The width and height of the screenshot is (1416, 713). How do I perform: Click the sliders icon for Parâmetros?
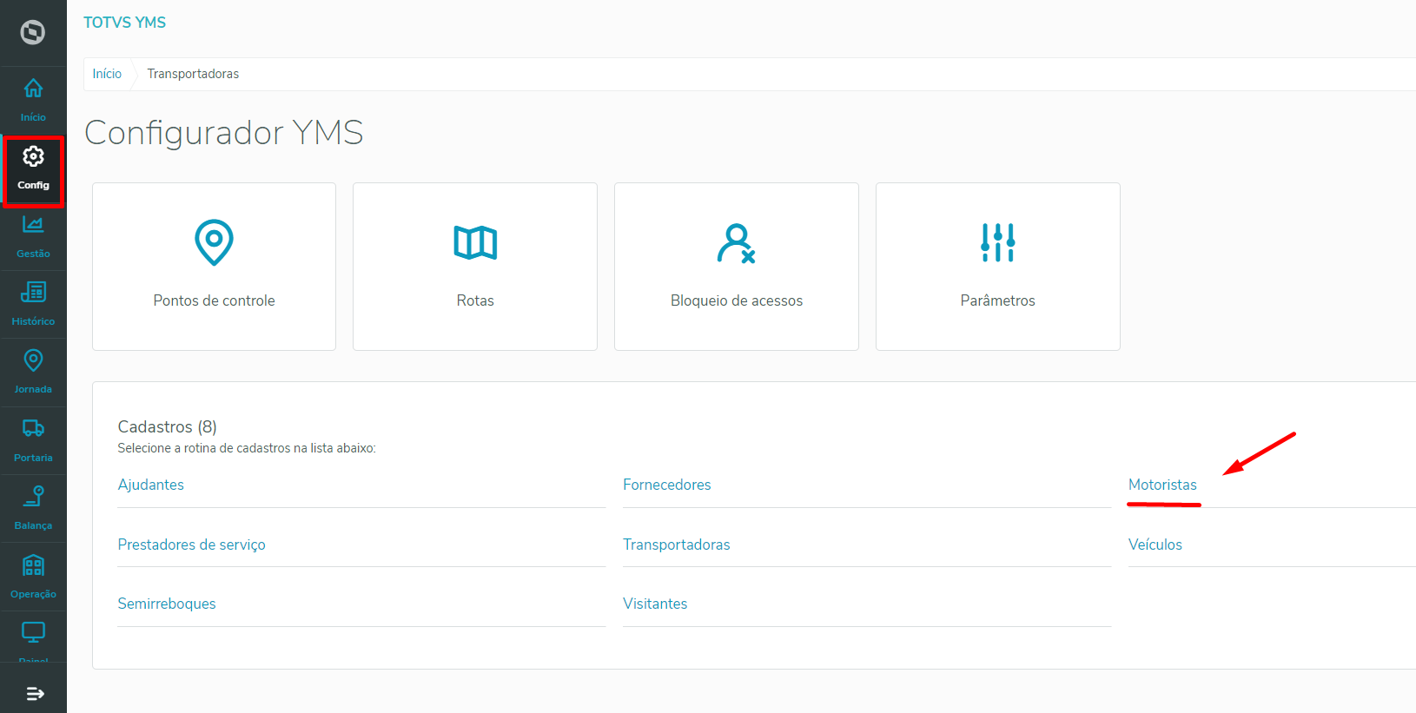tap(997, 242)
